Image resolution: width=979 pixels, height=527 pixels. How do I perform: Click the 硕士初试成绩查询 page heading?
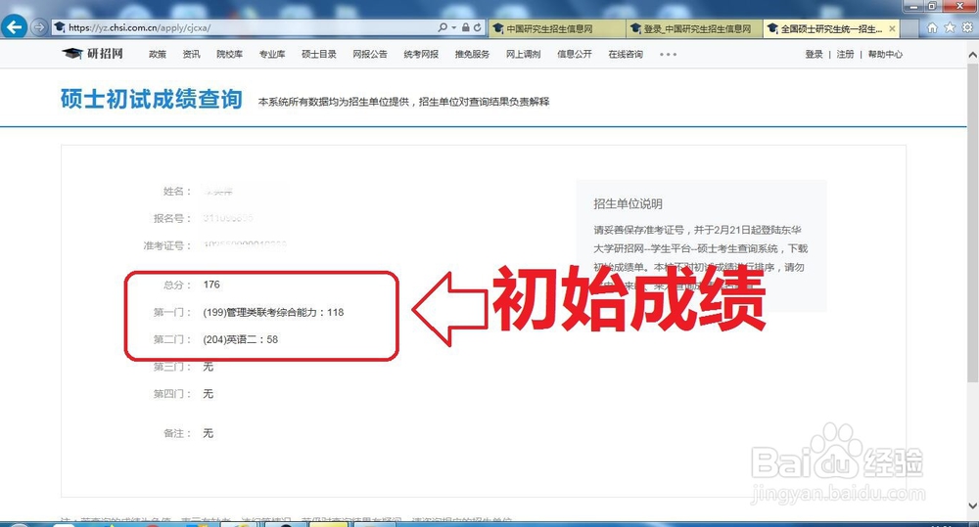pyautogui.click(x=152, y=99)
